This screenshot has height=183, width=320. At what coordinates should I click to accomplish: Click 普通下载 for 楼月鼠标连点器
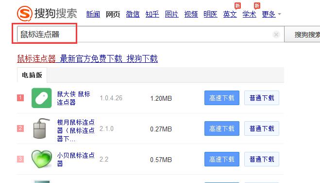[x=262, y=128]
